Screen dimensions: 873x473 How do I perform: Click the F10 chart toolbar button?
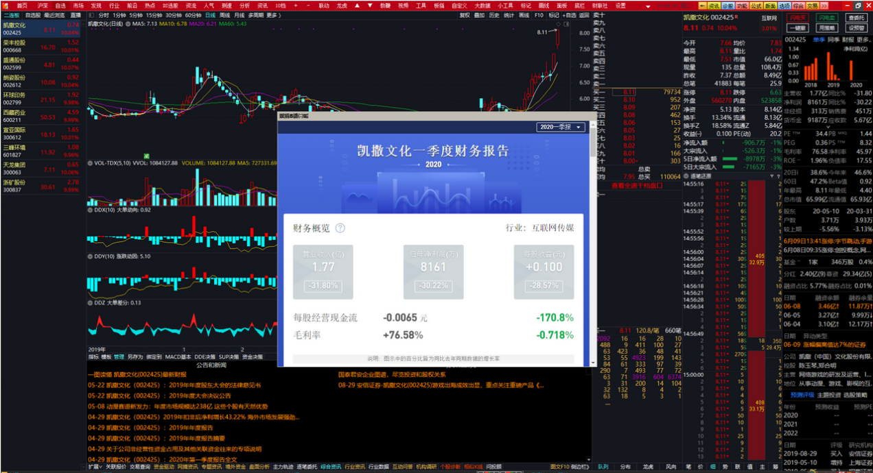(539, 14)
